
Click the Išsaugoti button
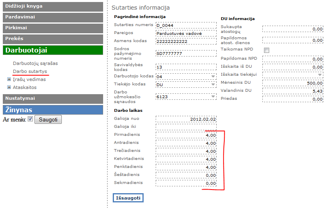pos(128,198)
